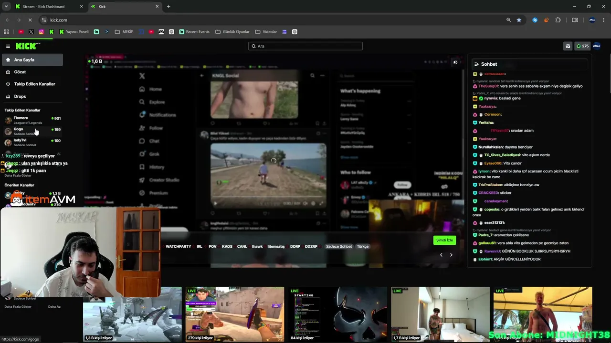Select the Sadece Sohbet category tag
The image size is (611, 343).
click(339, 246)
